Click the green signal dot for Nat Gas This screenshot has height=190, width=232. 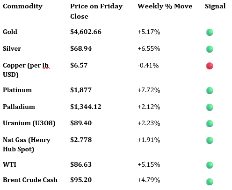coord(210,140)
